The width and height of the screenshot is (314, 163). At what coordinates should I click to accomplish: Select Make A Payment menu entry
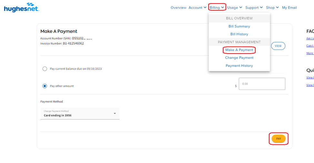click(239, 50)
